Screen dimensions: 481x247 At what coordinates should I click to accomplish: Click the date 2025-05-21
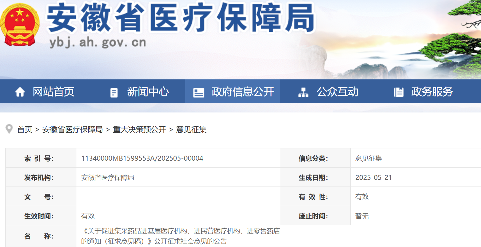[x=374, y=177]
